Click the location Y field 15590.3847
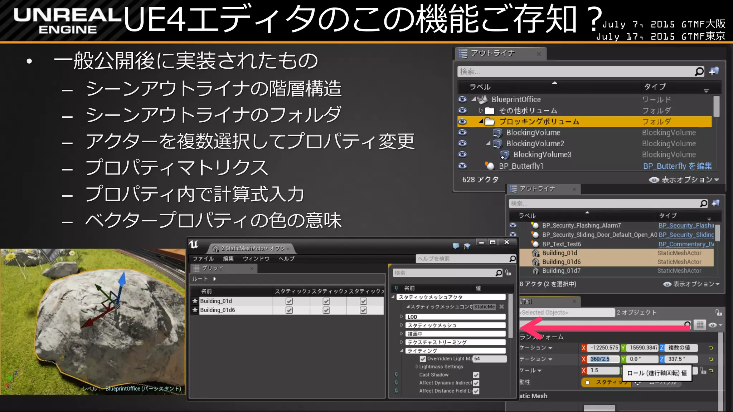Viewport: 733px width, 412px height. coord(643,348)
